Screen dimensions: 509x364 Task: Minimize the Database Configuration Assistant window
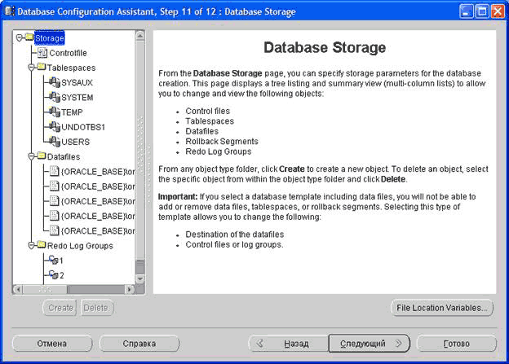(x=466, y=11)
